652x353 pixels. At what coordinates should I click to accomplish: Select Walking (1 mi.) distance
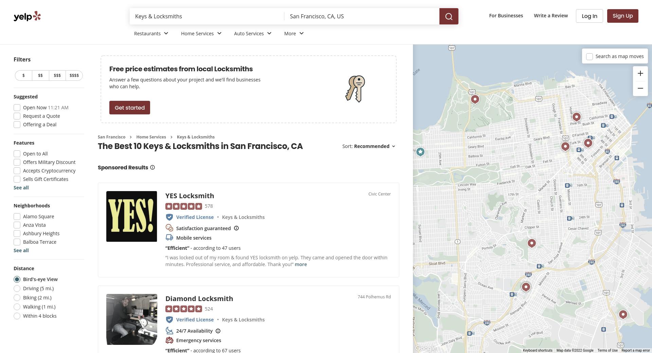click(x=17, y=307)
